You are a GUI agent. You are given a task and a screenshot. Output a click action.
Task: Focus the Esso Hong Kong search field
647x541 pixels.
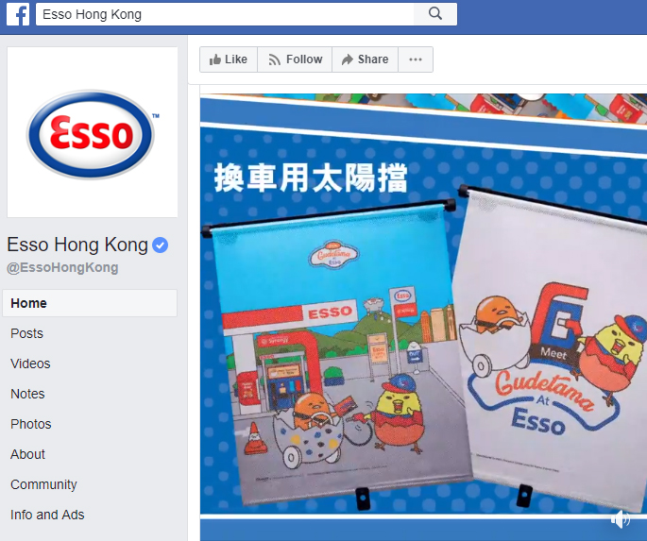coord(225,14)
